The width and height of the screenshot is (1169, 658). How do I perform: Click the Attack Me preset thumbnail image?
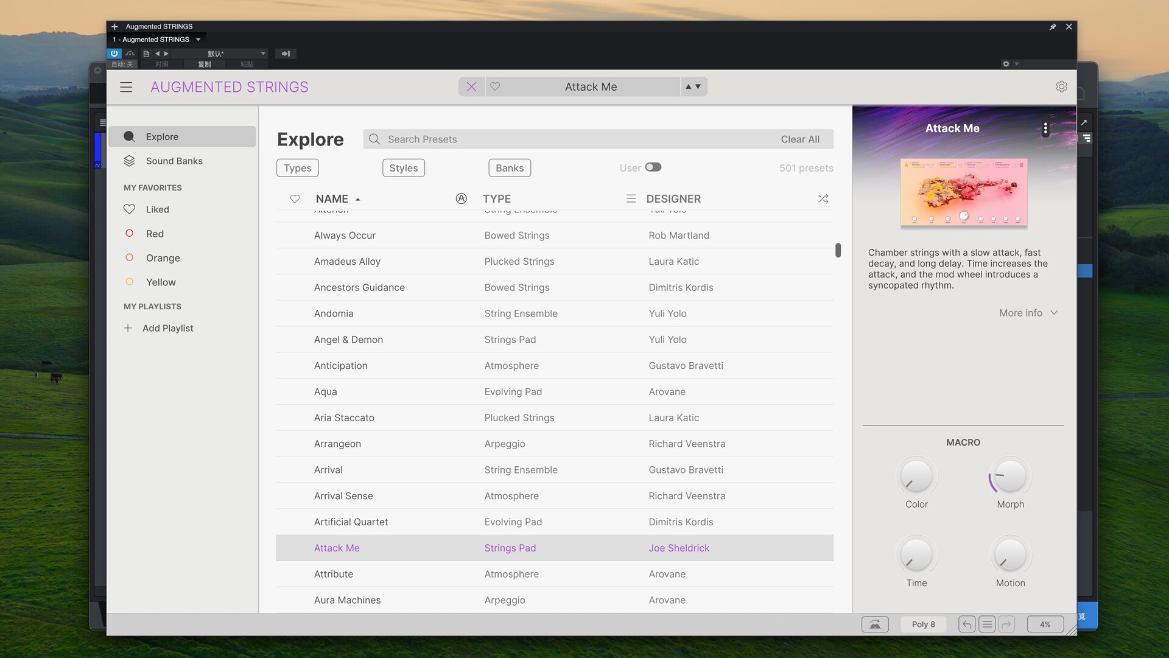(x=964, y=192)
